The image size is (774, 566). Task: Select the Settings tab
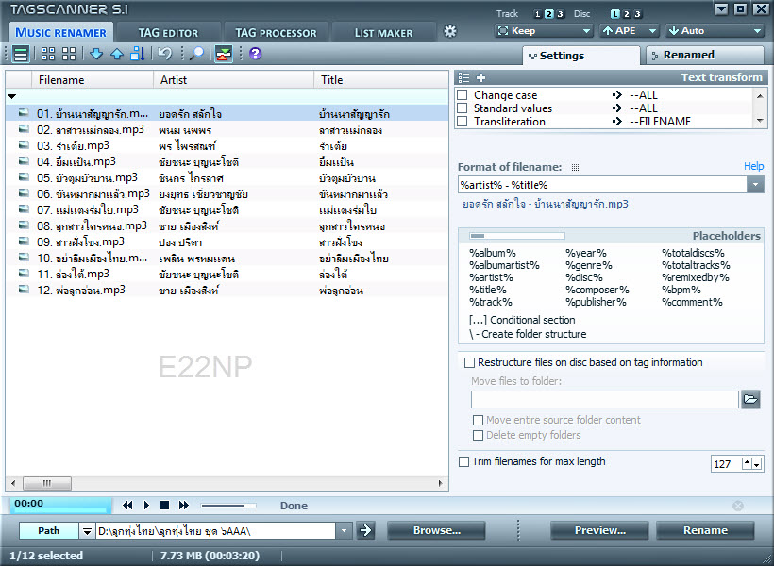[x=581, y=56]
